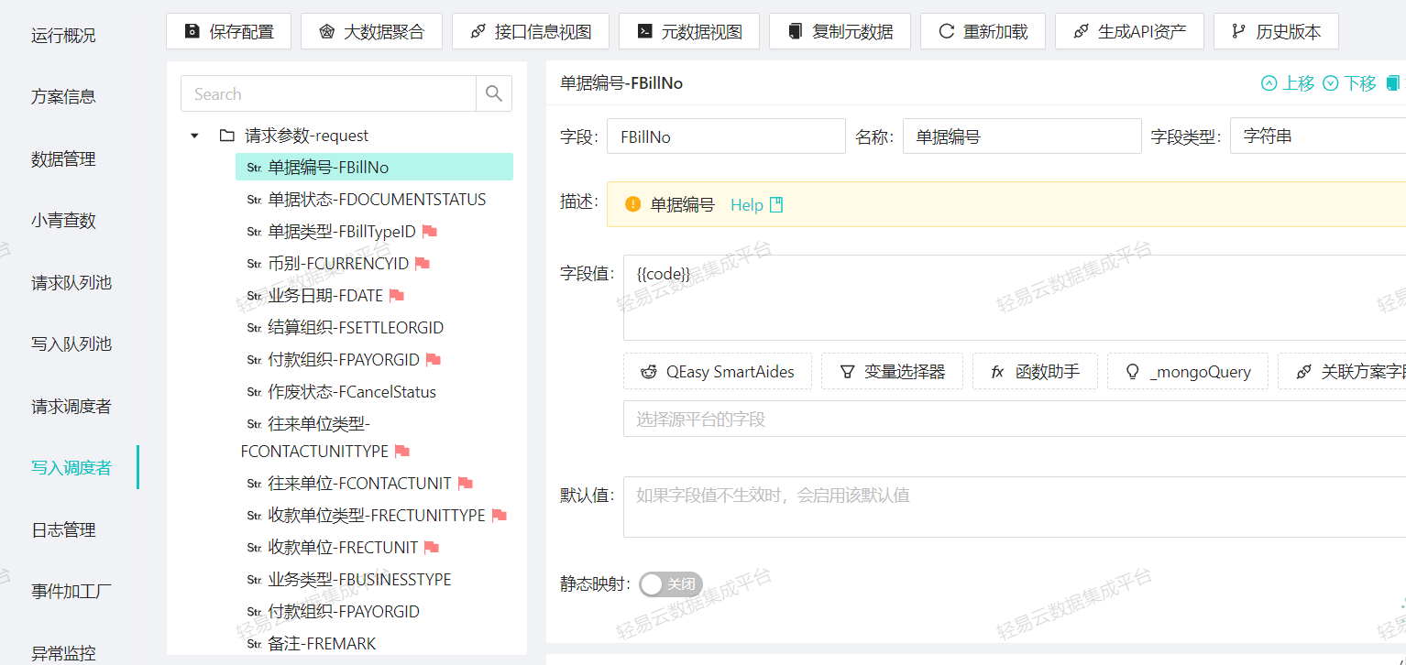
Task: Open 数据管理 in sidebar
Action: pos(63,158)
